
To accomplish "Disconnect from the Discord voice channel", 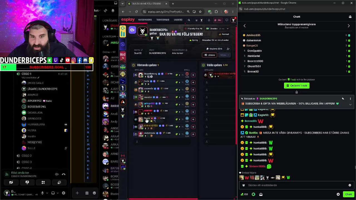I will click(63, 174).
